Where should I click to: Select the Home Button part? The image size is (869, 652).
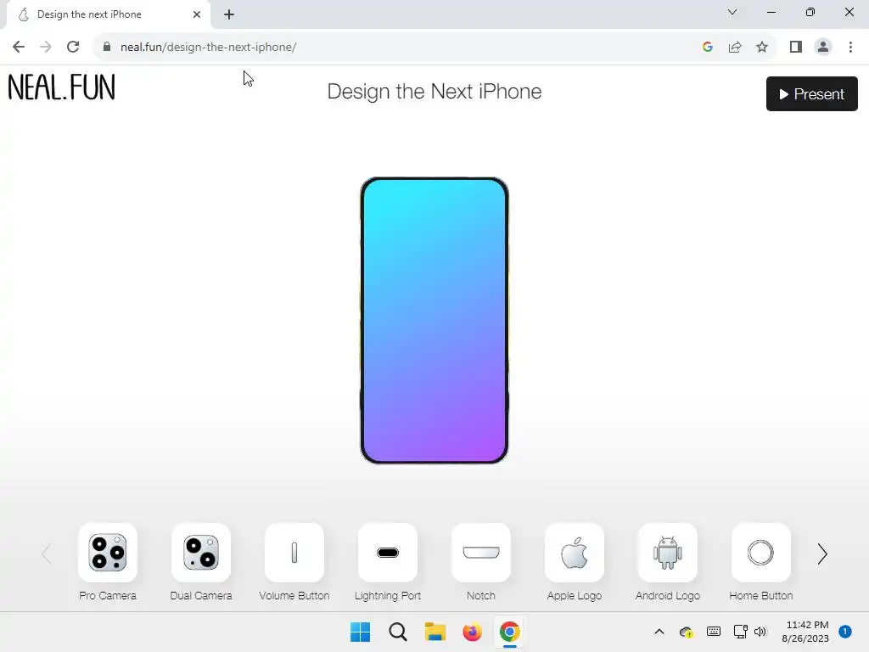[761, 553]
